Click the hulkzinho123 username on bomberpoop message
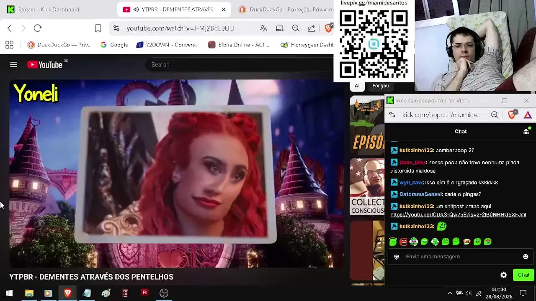The height and width of the screenshot is (301, 536). 416,150
